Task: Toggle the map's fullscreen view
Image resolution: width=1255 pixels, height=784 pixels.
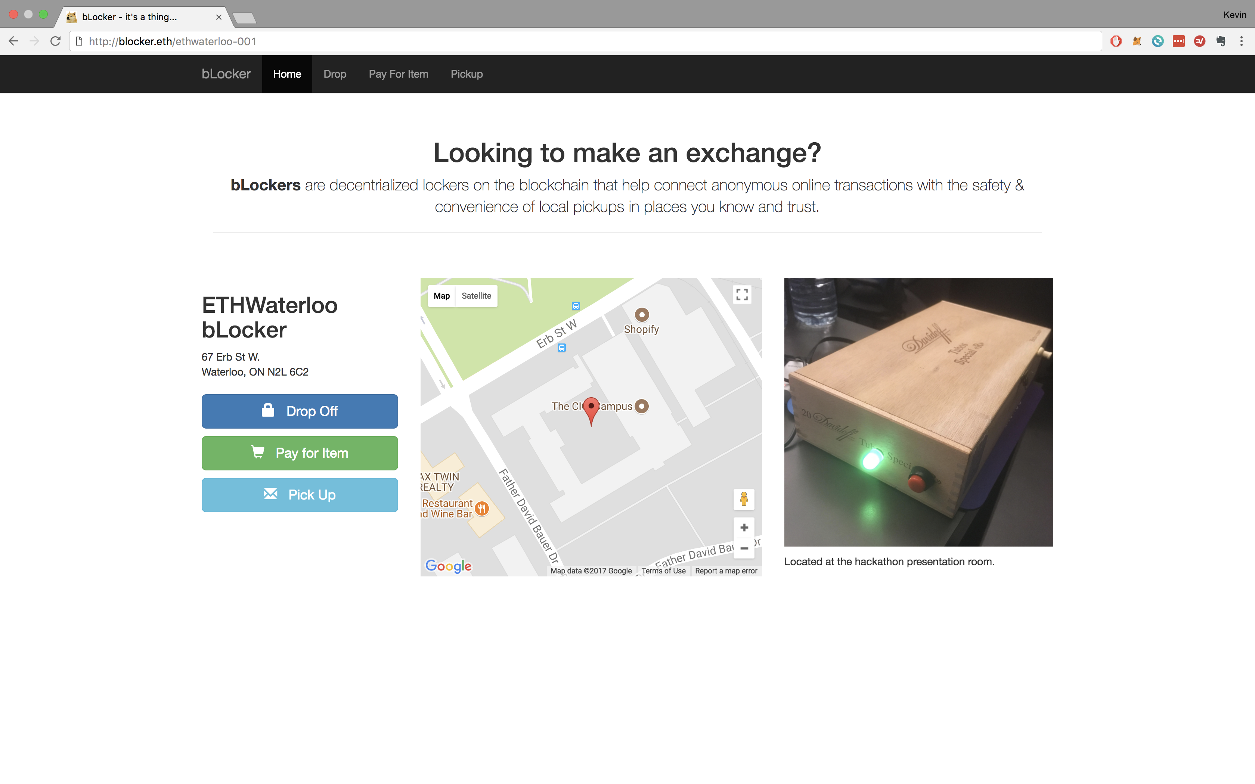Action: [x=742, y=295]
